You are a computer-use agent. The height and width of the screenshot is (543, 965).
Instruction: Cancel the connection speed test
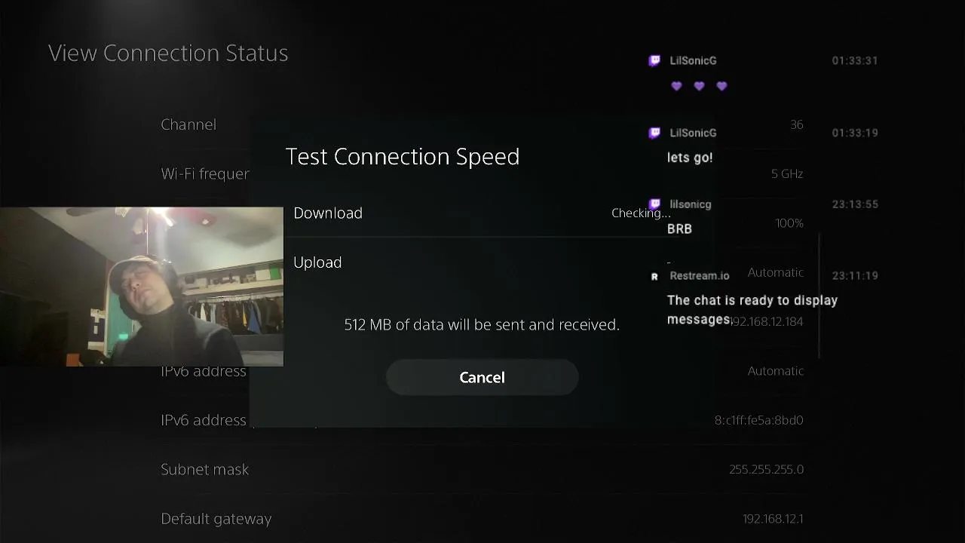482,377
